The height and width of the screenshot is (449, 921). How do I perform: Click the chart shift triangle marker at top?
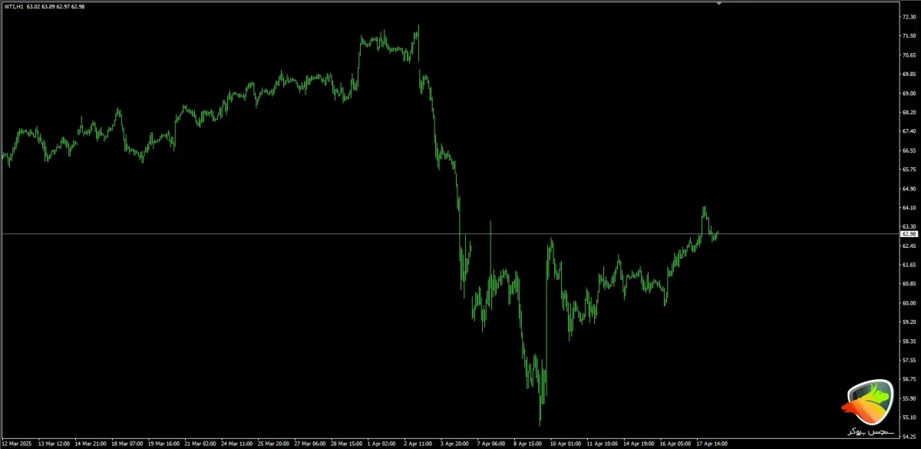(718, 4)
